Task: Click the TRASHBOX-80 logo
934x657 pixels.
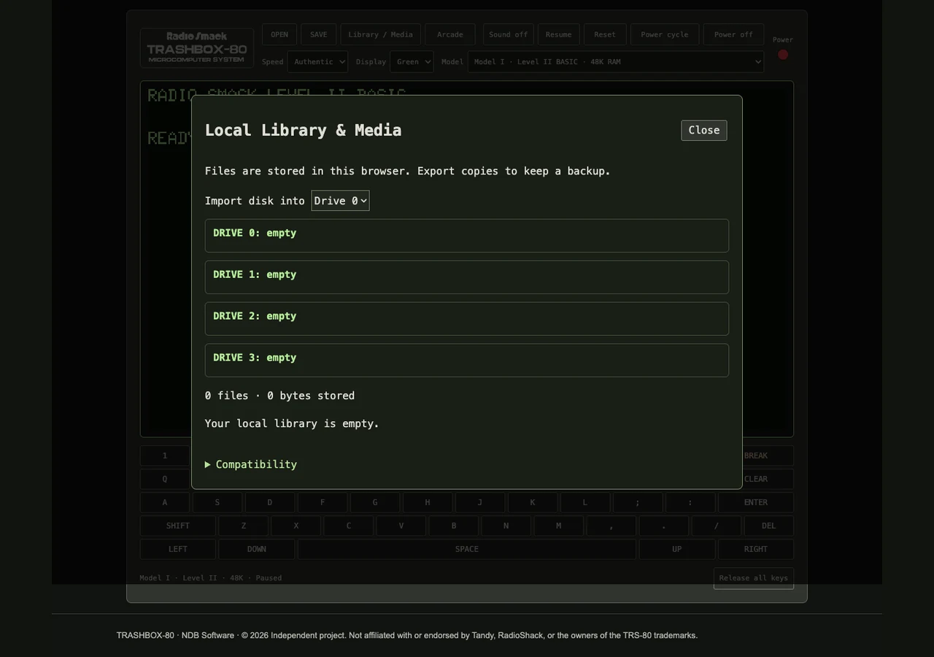Action: click(x=197, y=47)
